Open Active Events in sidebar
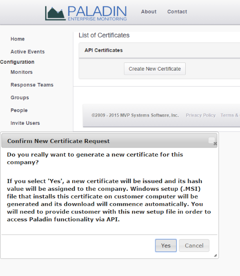This screenshot has height=276, width=240. point(27,51)
